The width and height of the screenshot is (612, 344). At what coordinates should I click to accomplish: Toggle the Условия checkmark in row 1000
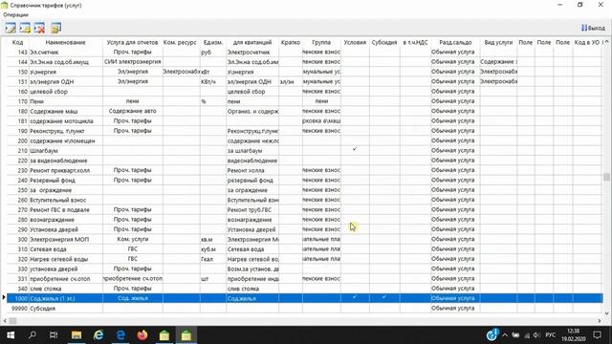click(x=355, y=297)
